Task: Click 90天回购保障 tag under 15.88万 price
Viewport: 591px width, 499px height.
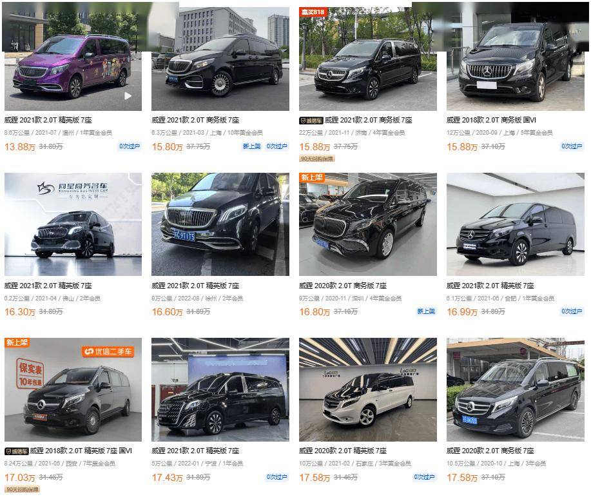Action: click(x=317, y=159)
